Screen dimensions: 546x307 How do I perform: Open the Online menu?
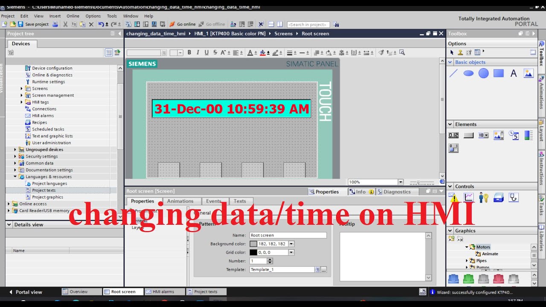click(73, 16)
